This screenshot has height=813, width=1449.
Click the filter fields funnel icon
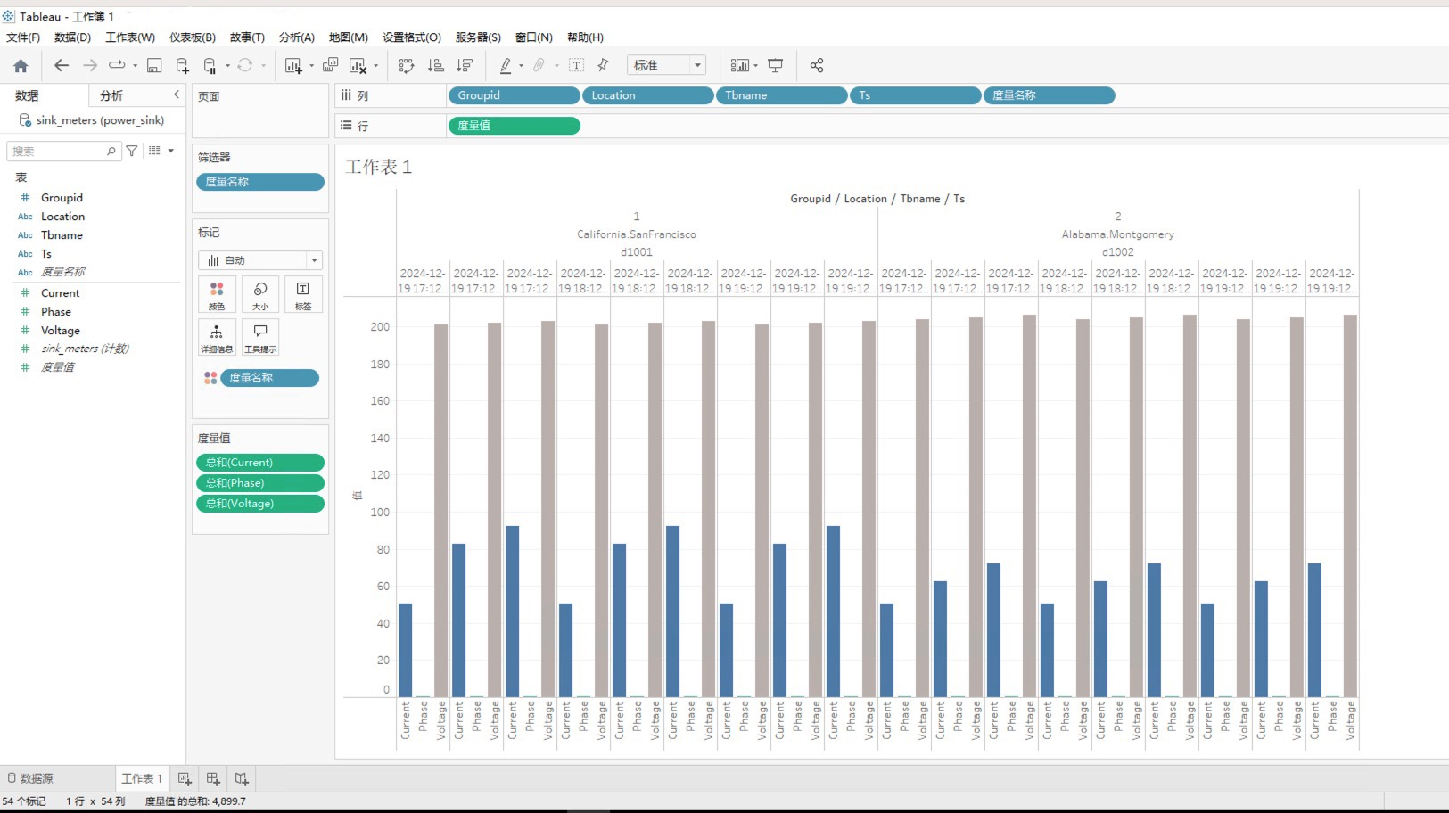click(x=132, y=151)
